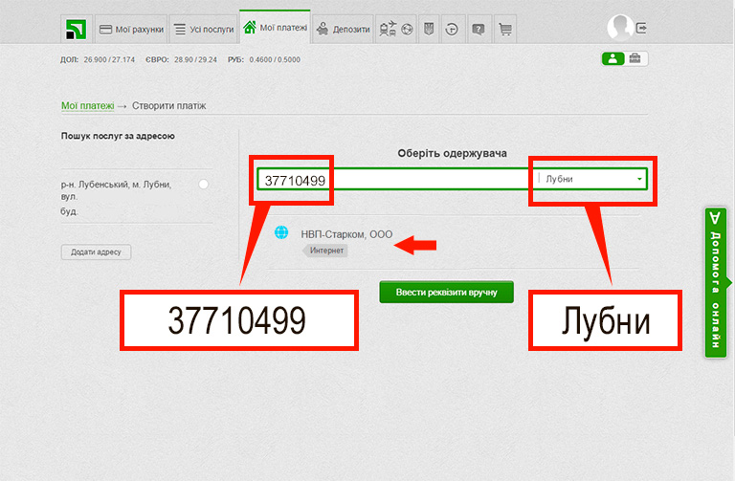Switch to business briefcase account mode
This screenshot has height=481, width=735.
tap(636, 59)
